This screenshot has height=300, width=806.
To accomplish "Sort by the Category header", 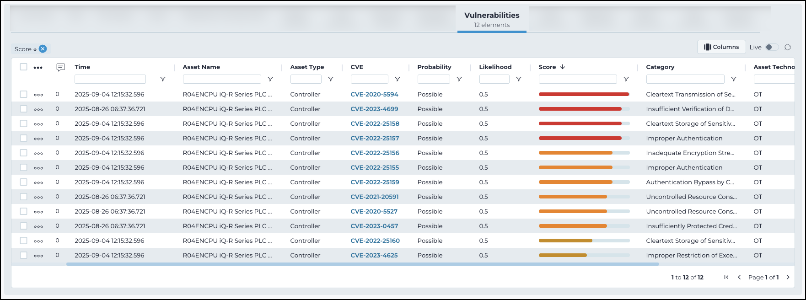I will click(660, 67).
